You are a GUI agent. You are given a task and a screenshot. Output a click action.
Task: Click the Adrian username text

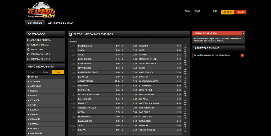(188, 11)
